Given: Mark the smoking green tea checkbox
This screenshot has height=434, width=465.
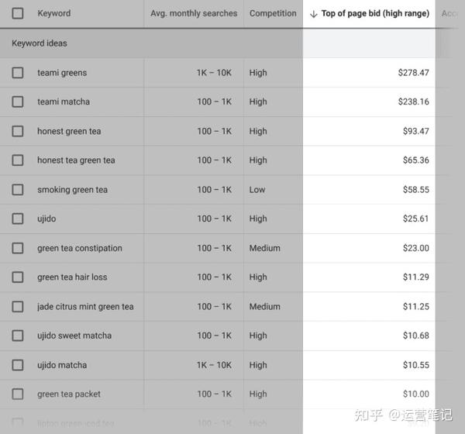Looking at the screenshot, I should pyautogui.click(x=18, y=190).
